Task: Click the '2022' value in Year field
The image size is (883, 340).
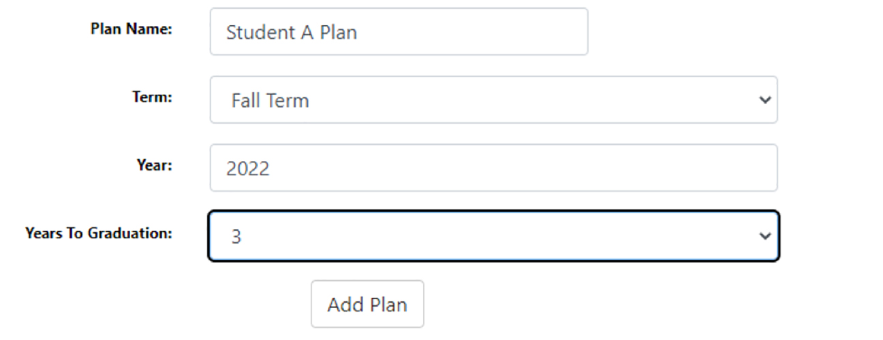Action: click(x=248, y=169)
